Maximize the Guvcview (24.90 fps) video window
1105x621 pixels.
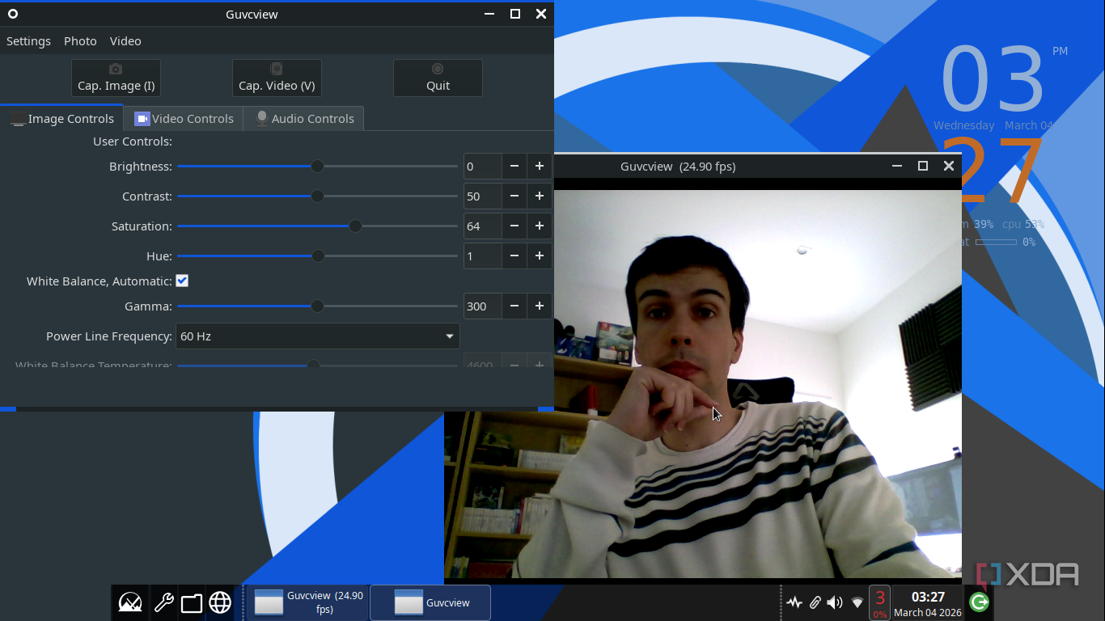pyautogui.click(x=922, y=166)
